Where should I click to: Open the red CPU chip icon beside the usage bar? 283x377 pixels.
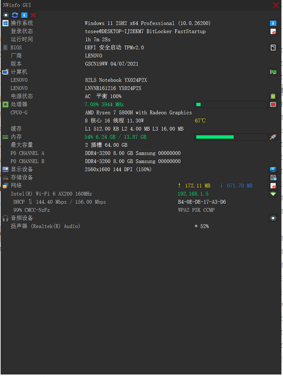(x=273, y=104)
